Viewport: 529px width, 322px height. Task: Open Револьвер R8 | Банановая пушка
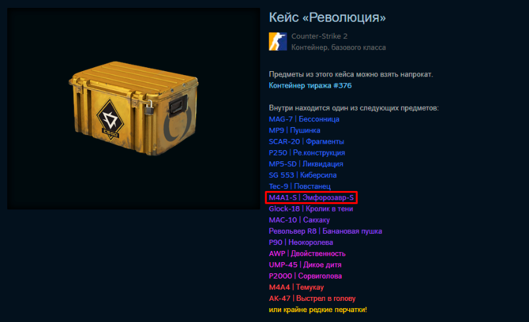point(325,231)
